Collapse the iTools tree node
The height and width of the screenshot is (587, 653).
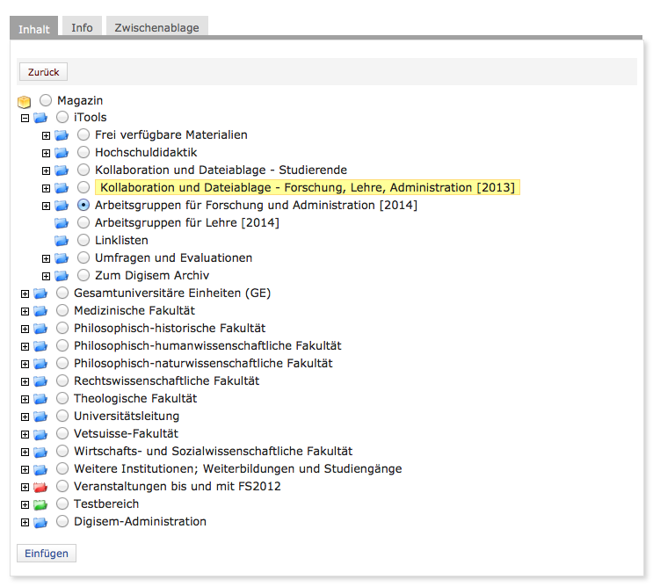point(25,118)
